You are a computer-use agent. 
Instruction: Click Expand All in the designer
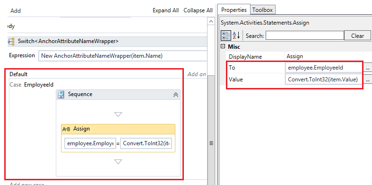coord(165,10)
